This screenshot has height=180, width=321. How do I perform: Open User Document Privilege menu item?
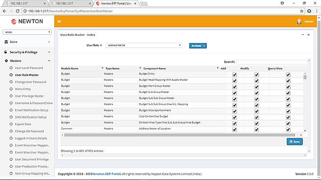(32, 159)
